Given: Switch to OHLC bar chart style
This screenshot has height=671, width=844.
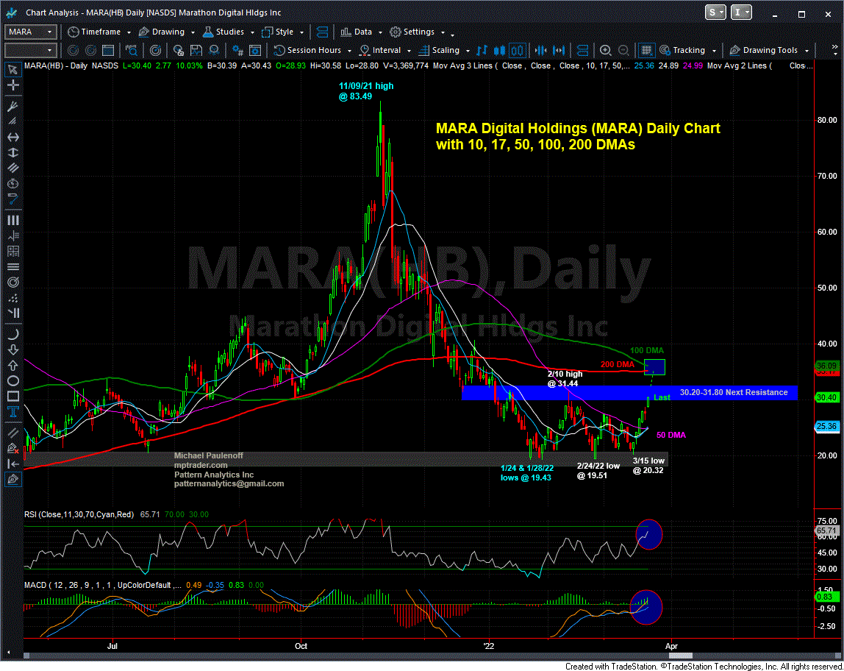Looking at the screenshot, I should (x=482, y=51).
